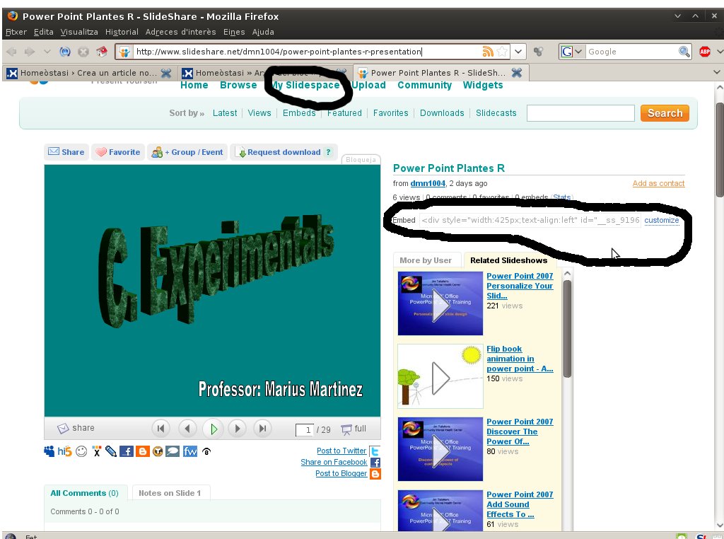This screenshot has width=724, height=539.
Task: Click the Firefox back arrow button
Action: coord(11,52)
